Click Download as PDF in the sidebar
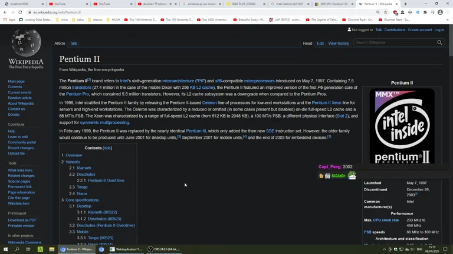Viewport: 453px width, 254px height. [22, 220]
